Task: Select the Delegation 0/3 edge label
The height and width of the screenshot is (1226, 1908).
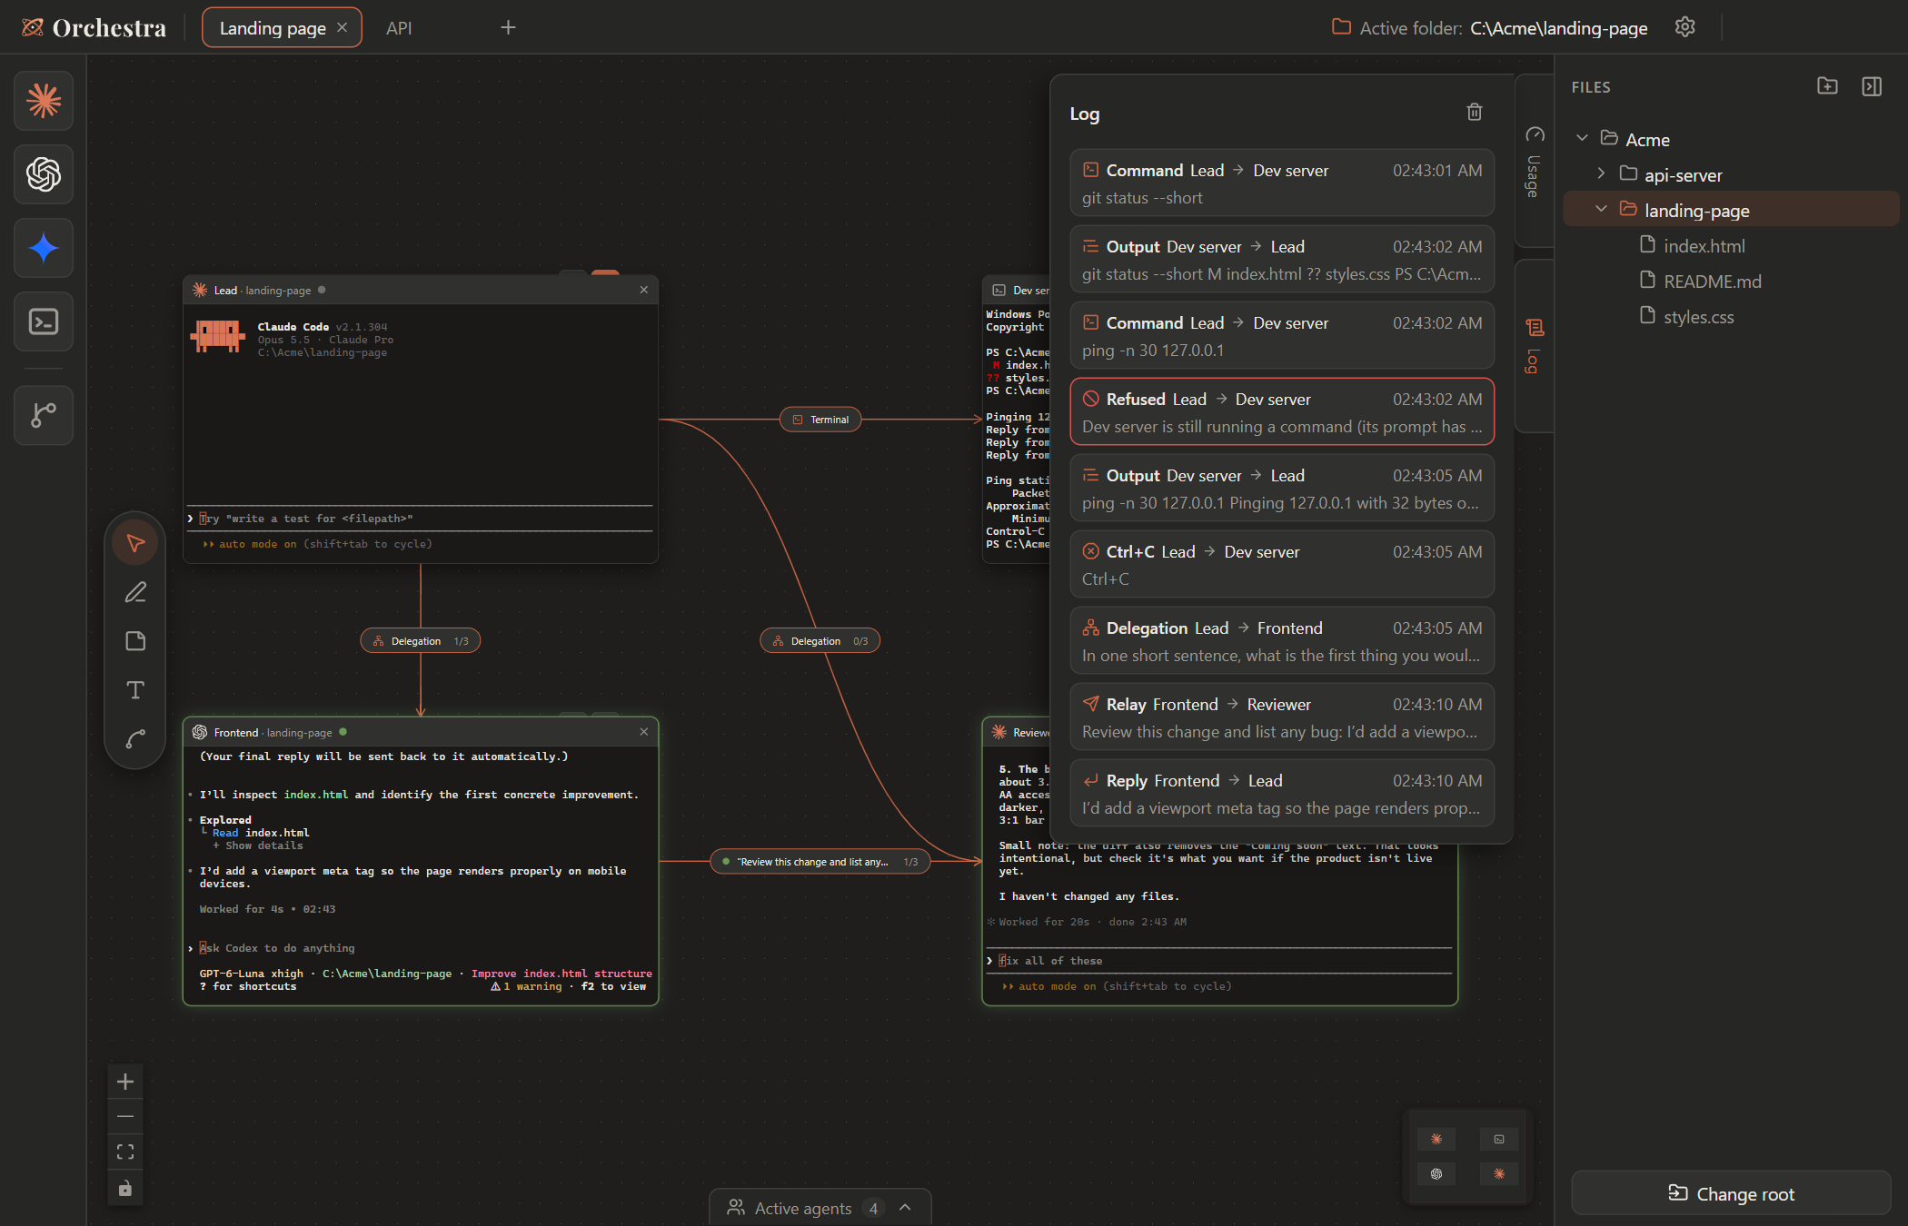Action: [820, 641]
